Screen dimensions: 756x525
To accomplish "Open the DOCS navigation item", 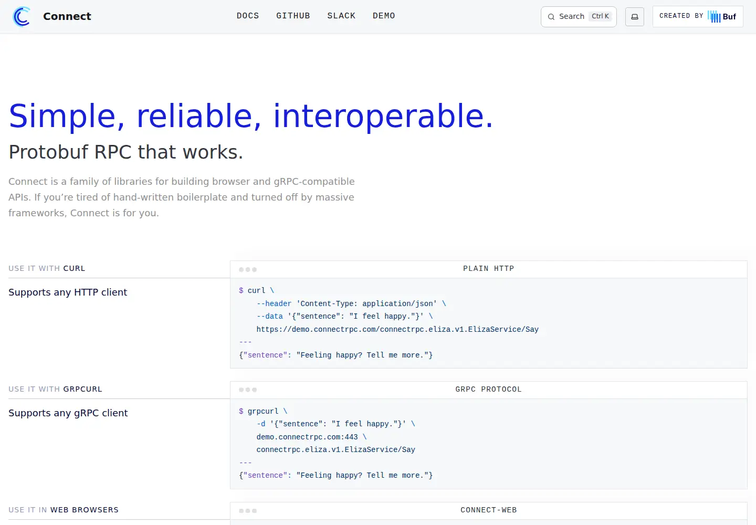I will pos(248,16).
